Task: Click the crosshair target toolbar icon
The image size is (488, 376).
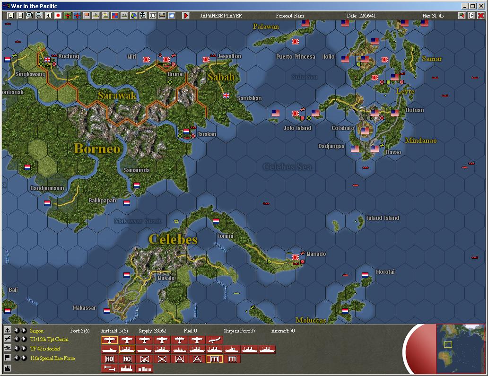Action: coord(143,15)
